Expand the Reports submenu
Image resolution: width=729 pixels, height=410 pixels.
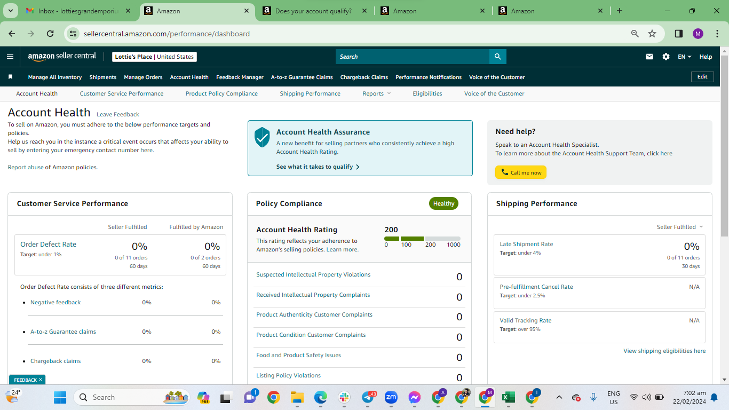pos(377,93)
